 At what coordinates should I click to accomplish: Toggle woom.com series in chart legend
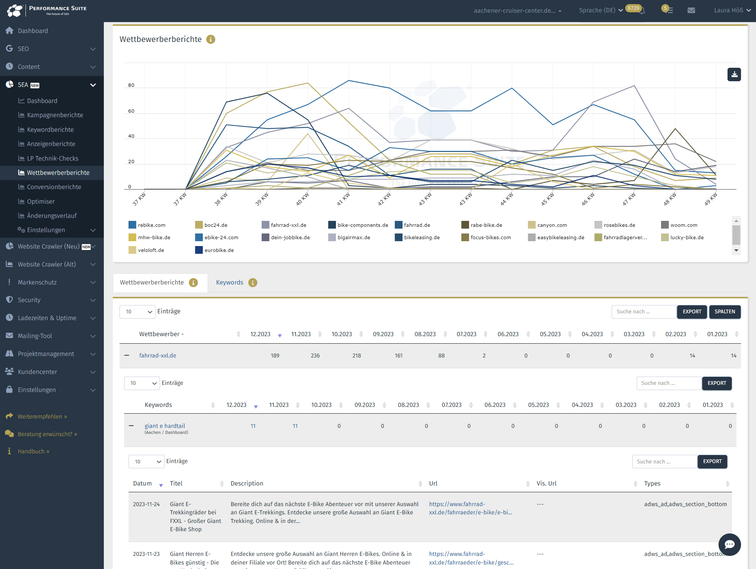[x=679, y=225]
